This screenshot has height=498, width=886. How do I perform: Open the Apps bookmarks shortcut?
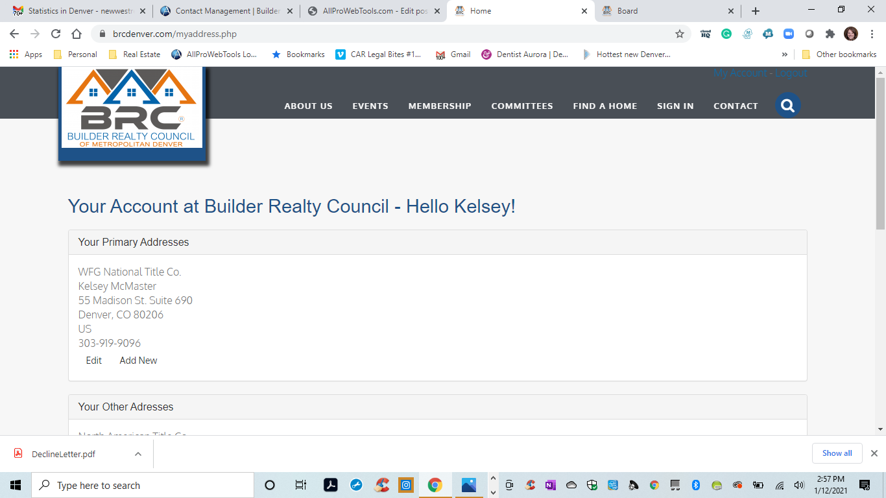(26, 54)
